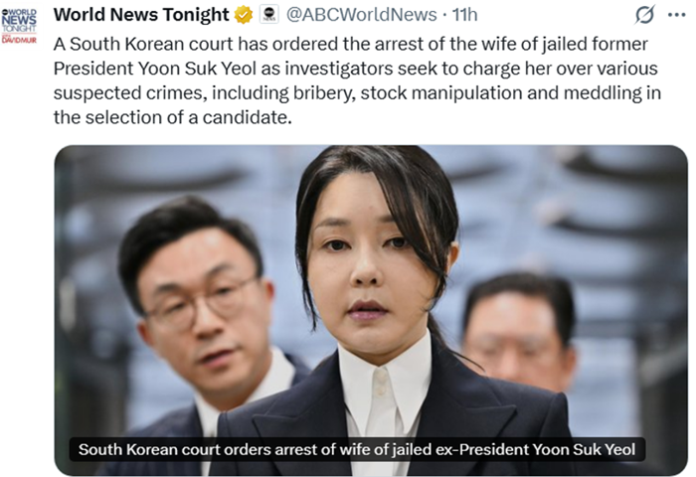This screenshot has width=696, height=477.
Task: Click the woman's white collared shirt in photo
Action: [x=385, y=391]
